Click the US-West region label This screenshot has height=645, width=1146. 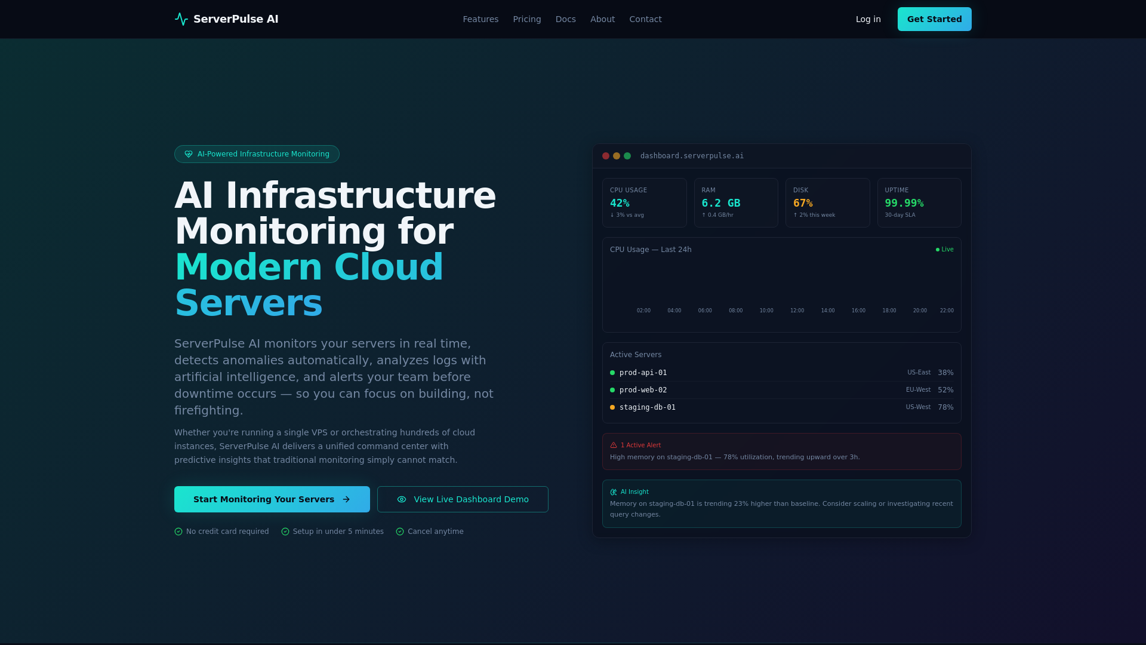coord(918,407)
